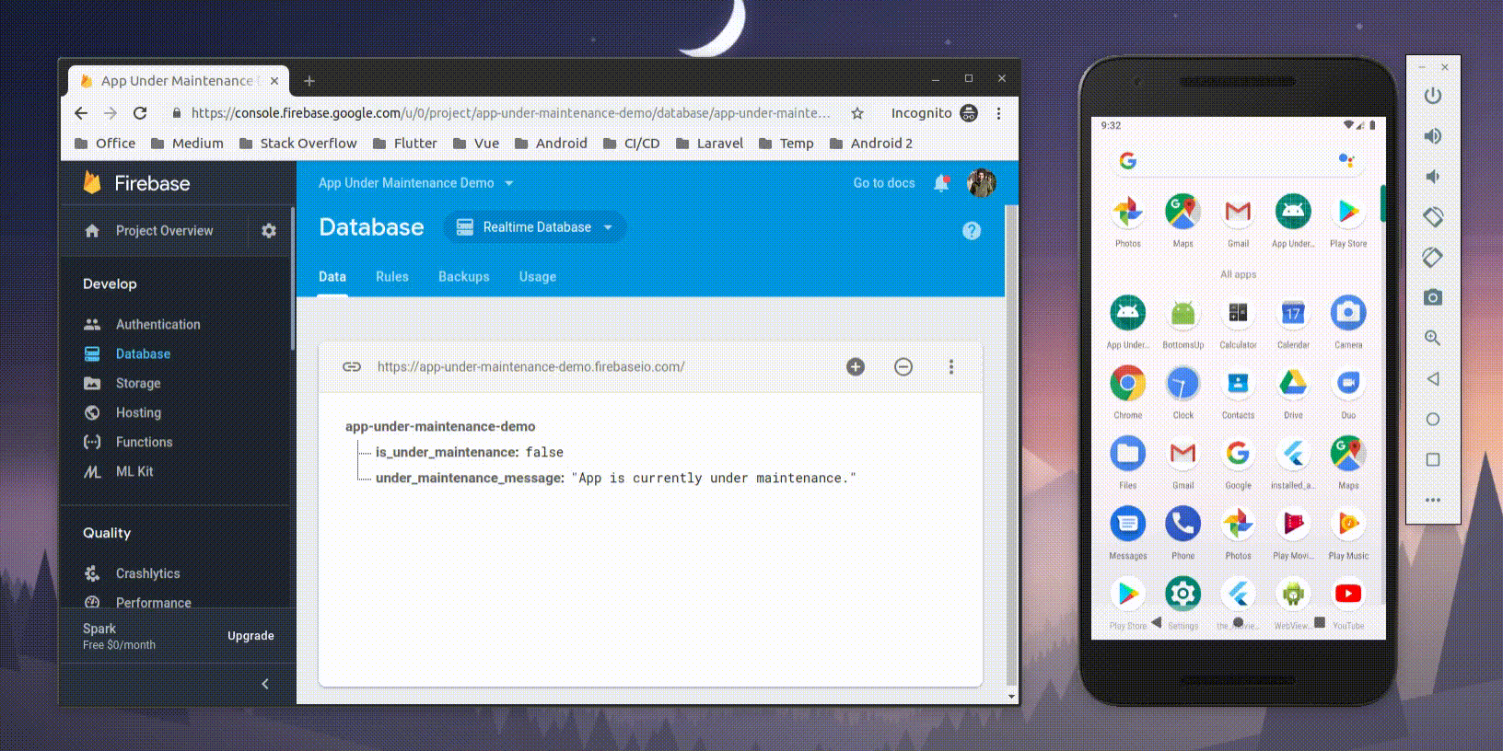Viewport: 1503px width, 751px height.
Task: Launch Chrome app on phone
Action: pyautogui.click(x=1127, y=391)
